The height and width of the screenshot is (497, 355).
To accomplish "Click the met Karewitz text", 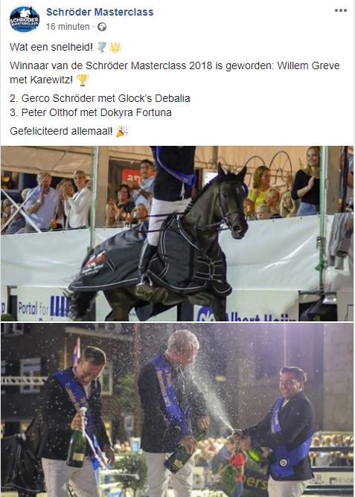I will (41, 80).
